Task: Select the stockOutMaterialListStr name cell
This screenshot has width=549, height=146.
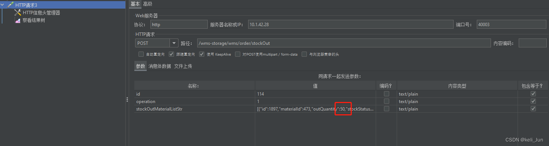Action: pos(195,109)
